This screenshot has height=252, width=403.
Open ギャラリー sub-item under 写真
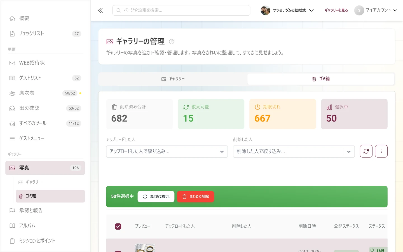click(x=50, y=182)
